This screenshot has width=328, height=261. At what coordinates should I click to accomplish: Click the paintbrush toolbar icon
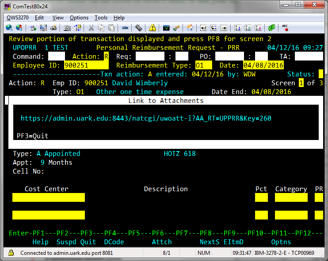[x=176, y=27]
